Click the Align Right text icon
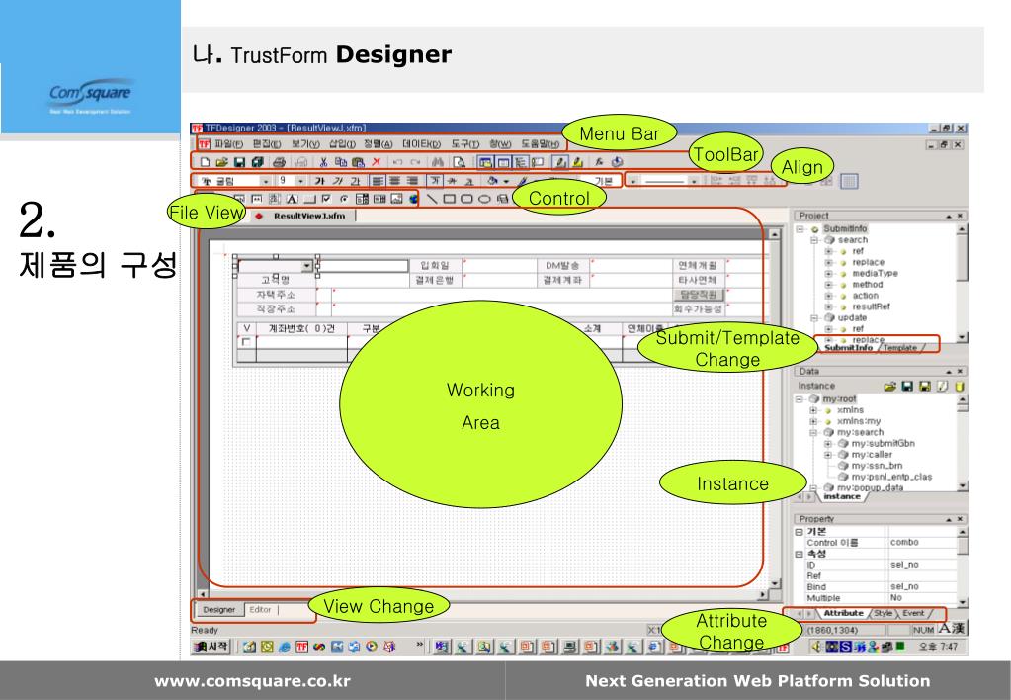 pyautogui.click(x=413, y=181)
